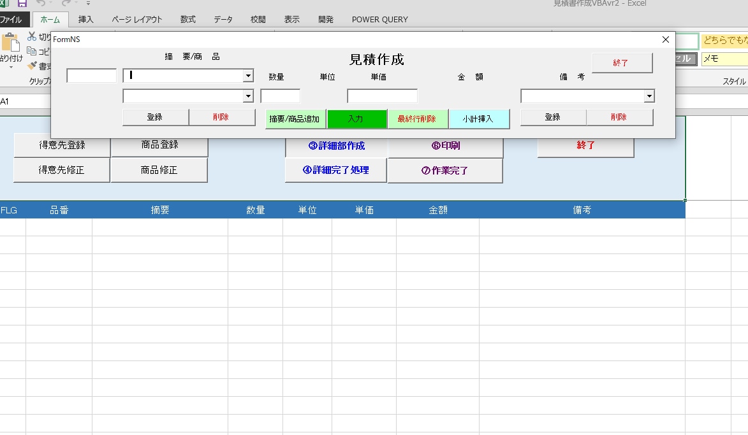
Task: Click the cut scissors icon in ribbon
Action: pos(32,36)
